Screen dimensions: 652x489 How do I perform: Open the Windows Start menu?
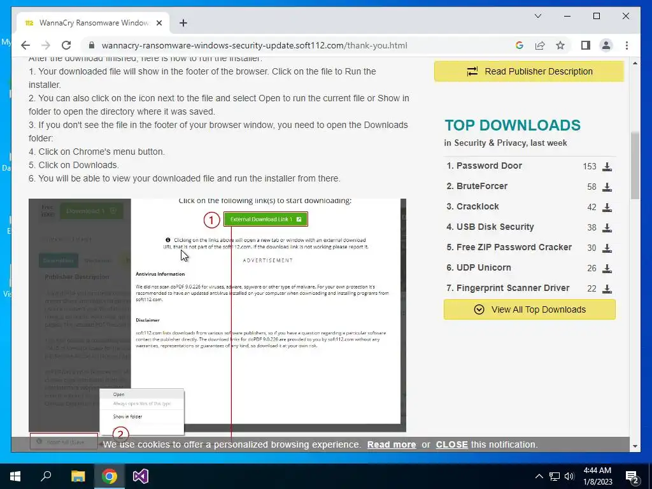point(15,476)
